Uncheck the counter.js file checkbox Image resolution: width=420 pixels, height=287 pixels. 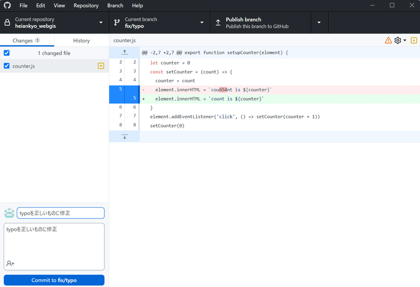7,66
